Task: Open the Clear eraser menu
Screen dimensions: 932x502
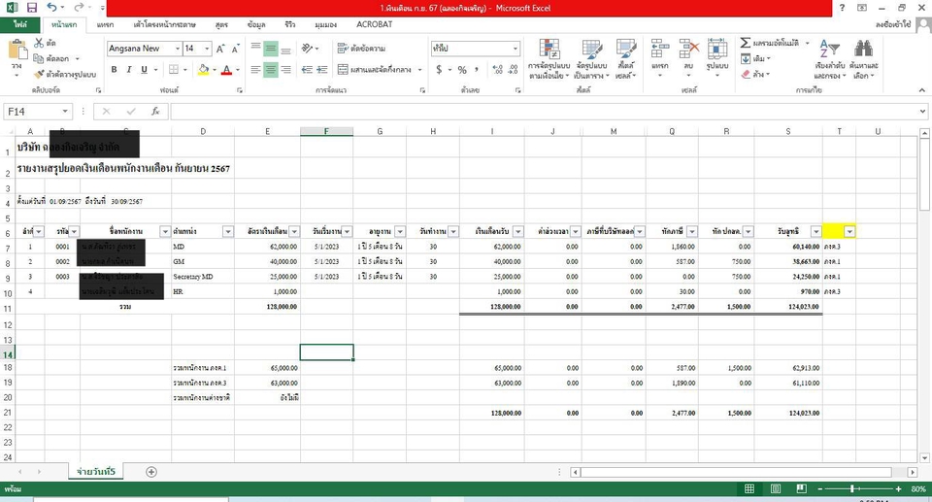Action: pyautogui.click(x=755, y=75)
